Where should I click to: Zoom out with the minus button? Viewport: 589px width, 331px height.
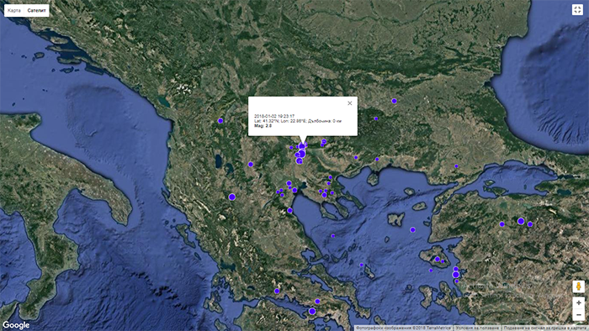pyautogui.click(x=579, y=314)
